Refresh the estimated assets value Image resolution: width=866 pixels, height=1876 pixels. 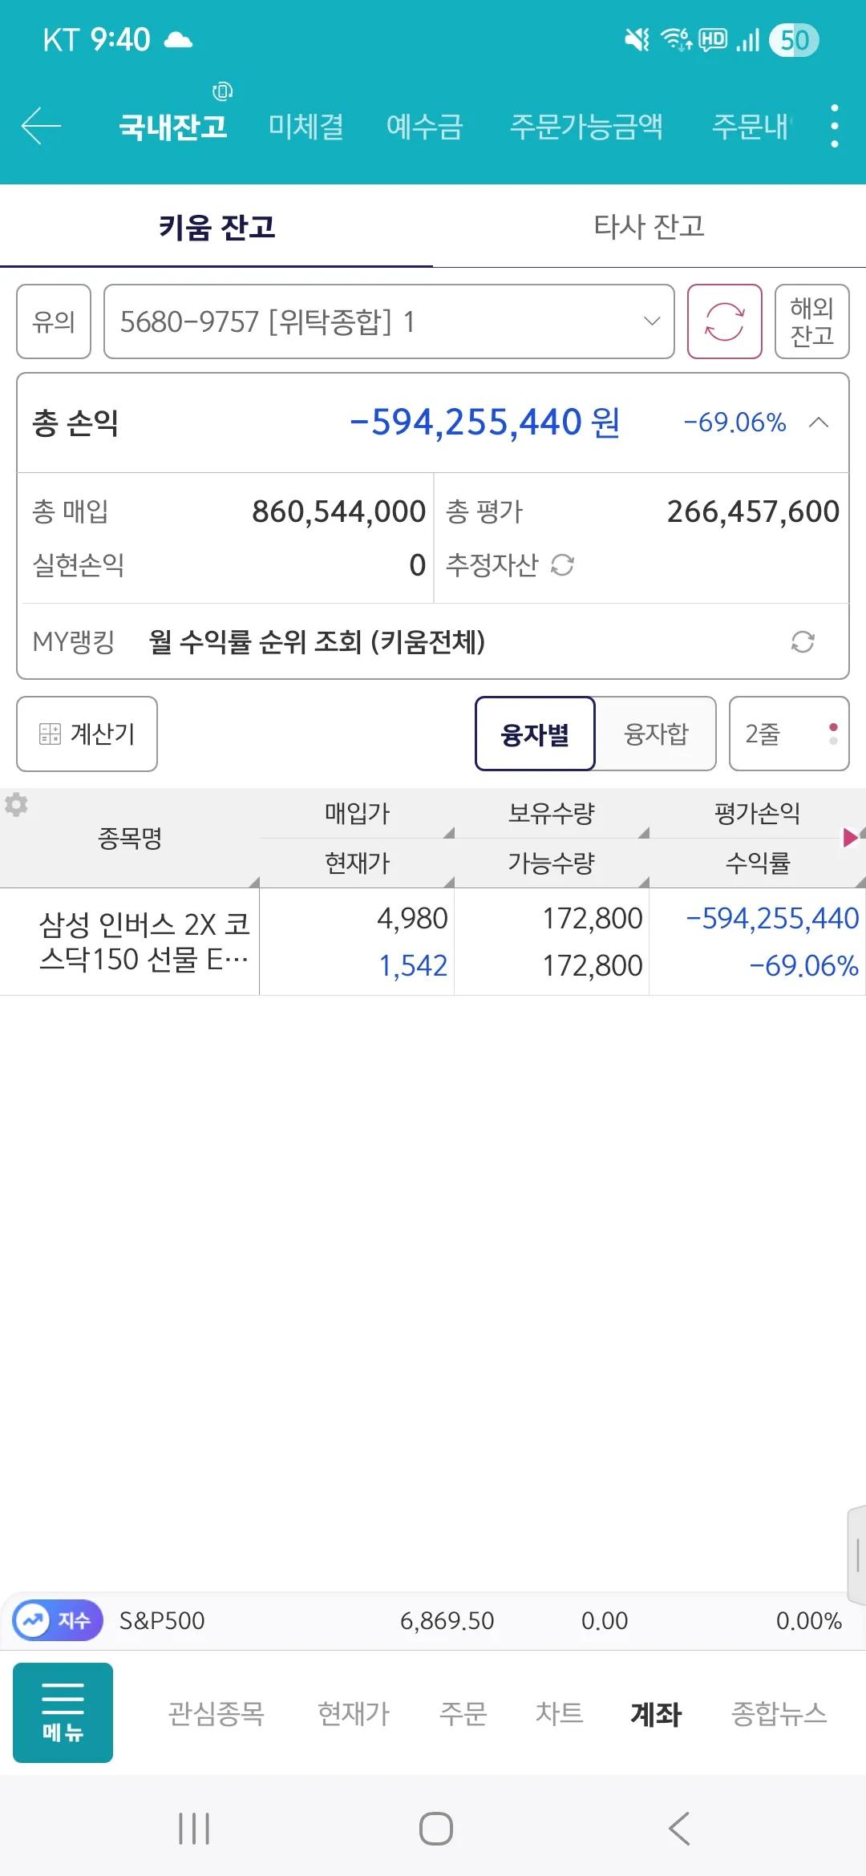[563, 565]
